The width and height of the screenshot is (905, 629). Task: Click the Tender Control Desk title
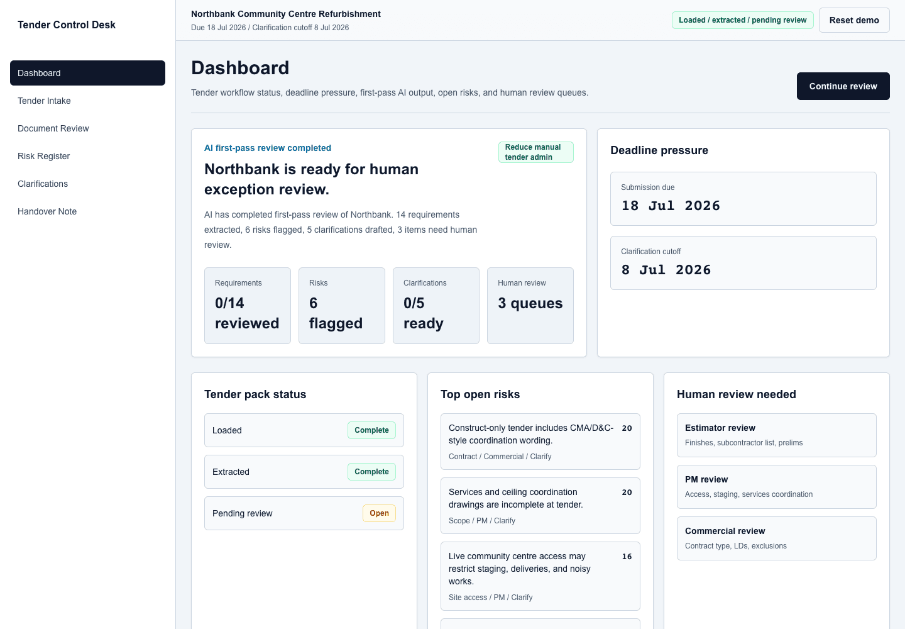point(67,25)
